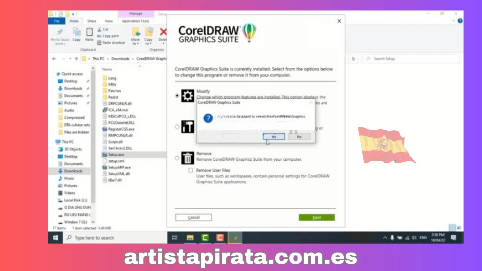This screenshot has width=482, height=271.
Task: Select Downloads under Quick access
Action: [x=73, y=88]
